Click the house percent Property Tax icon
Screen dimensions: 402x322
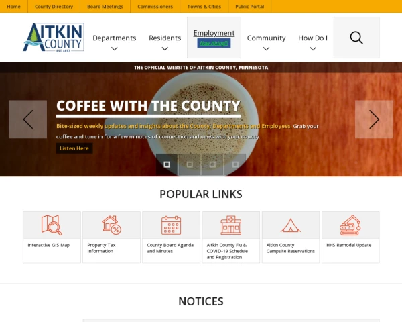tap(111, 225)
